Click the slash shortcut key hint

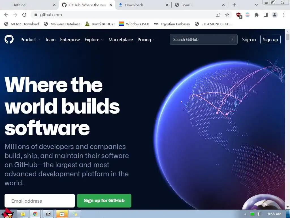(232, 39)
